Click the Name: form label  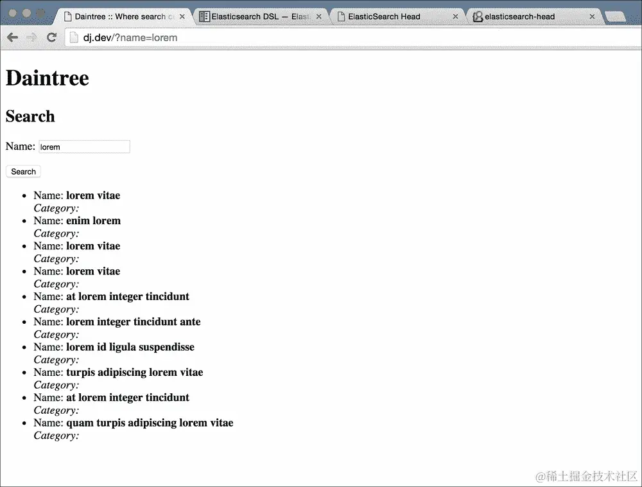point(20,146)
